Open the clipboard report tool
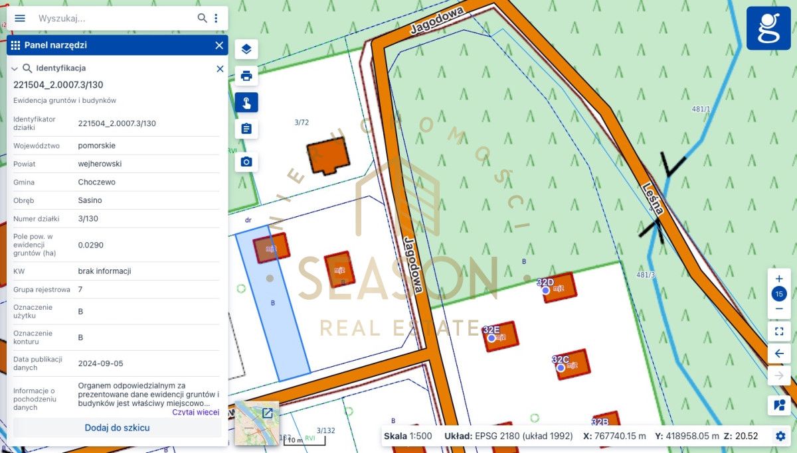797x453 pixels. (x=246, y=129)
